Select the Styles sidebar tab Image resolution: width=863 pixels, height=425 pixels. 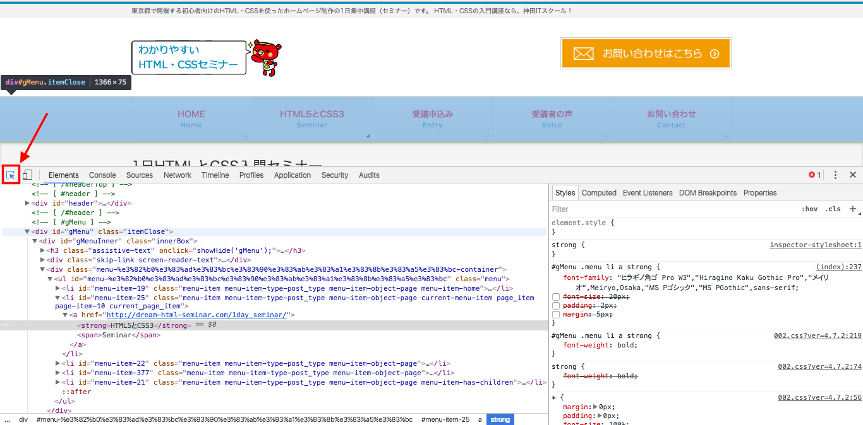[565, 193]
